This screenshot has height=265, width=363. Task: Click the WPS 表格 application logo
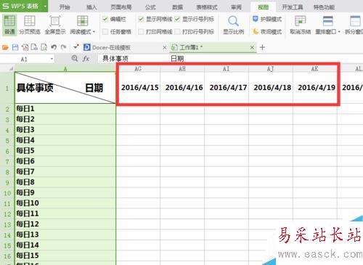pos(20,6)
